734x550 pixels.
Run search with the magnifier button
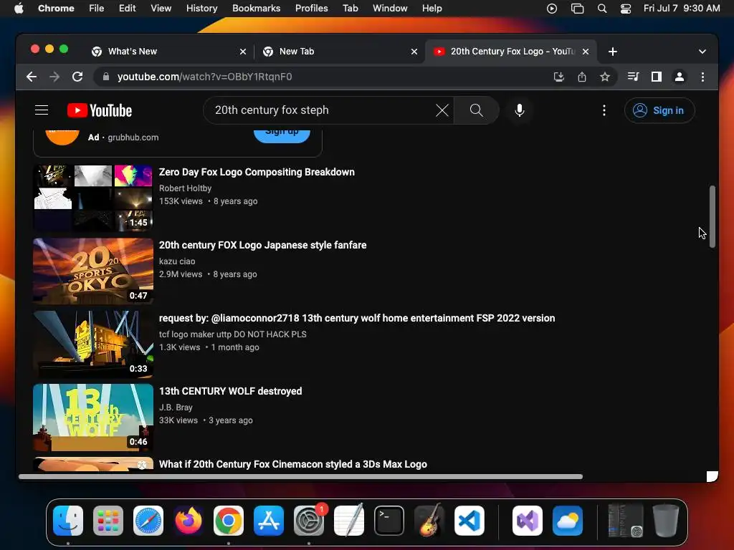click(x=476, y=110)
